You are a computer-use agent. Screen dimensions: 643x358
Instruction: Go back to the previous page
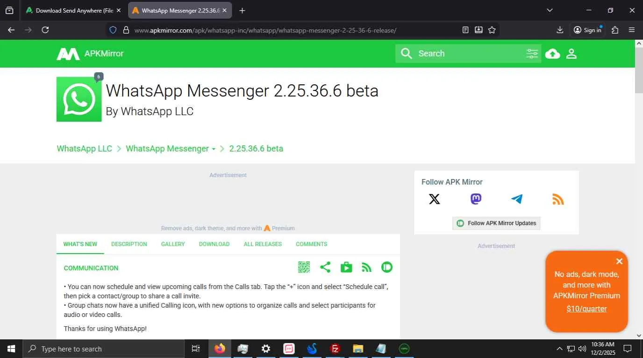pos(11,30)
